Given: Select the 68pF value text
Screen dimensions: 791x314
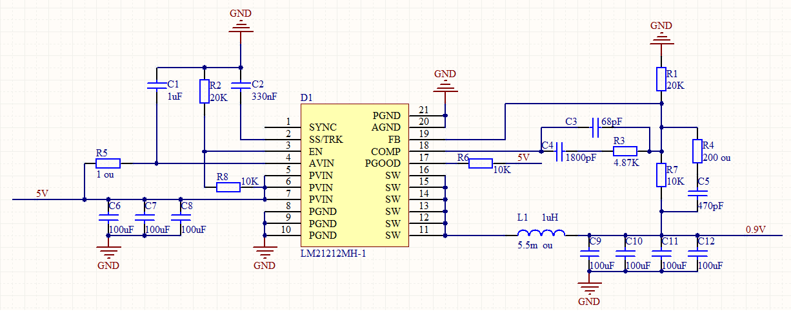Looking at the screenshot, I should [611, 121].
